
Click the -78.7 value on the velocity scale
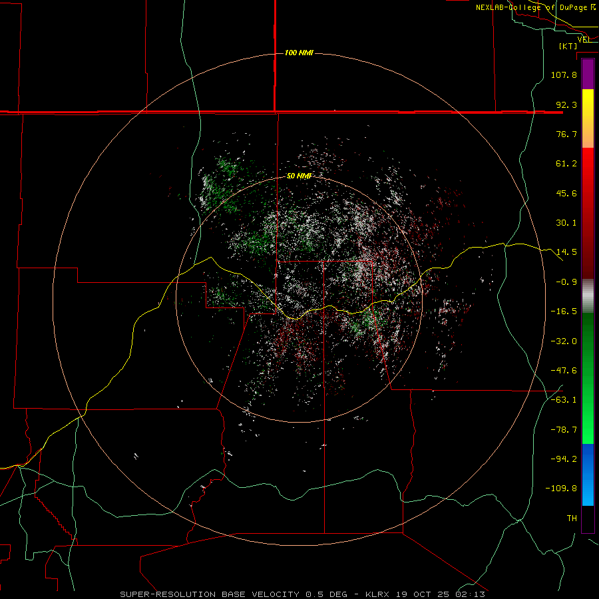pos(564,430)
